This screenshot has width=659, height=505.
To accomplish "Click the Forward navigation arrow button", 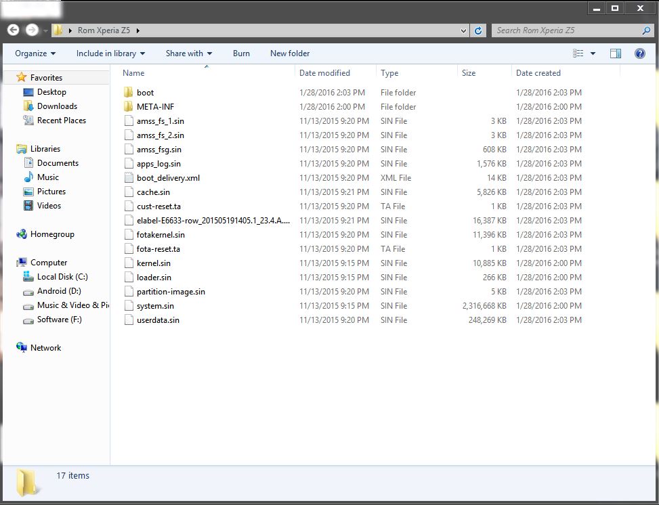I will coord(32,30).
